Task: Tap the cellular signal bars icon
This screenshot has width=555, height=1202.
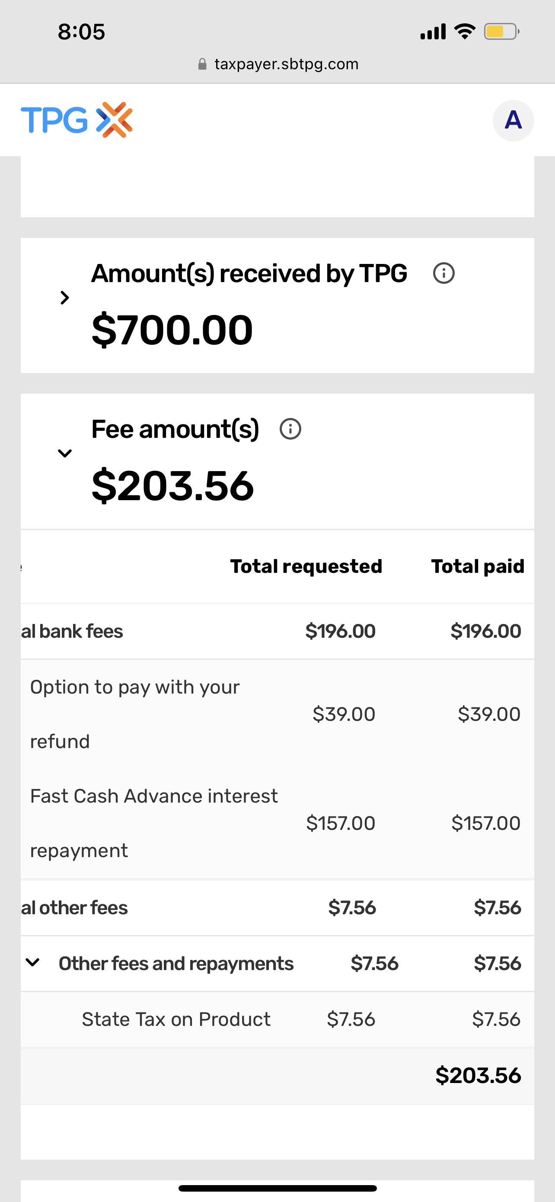Action: tap(433, 32)
